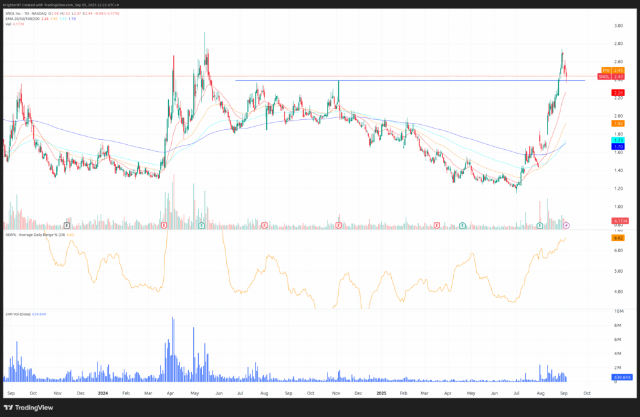Click EMA legend value 1.70
This screenshot has width=640, height=417.
coord(72,19)
